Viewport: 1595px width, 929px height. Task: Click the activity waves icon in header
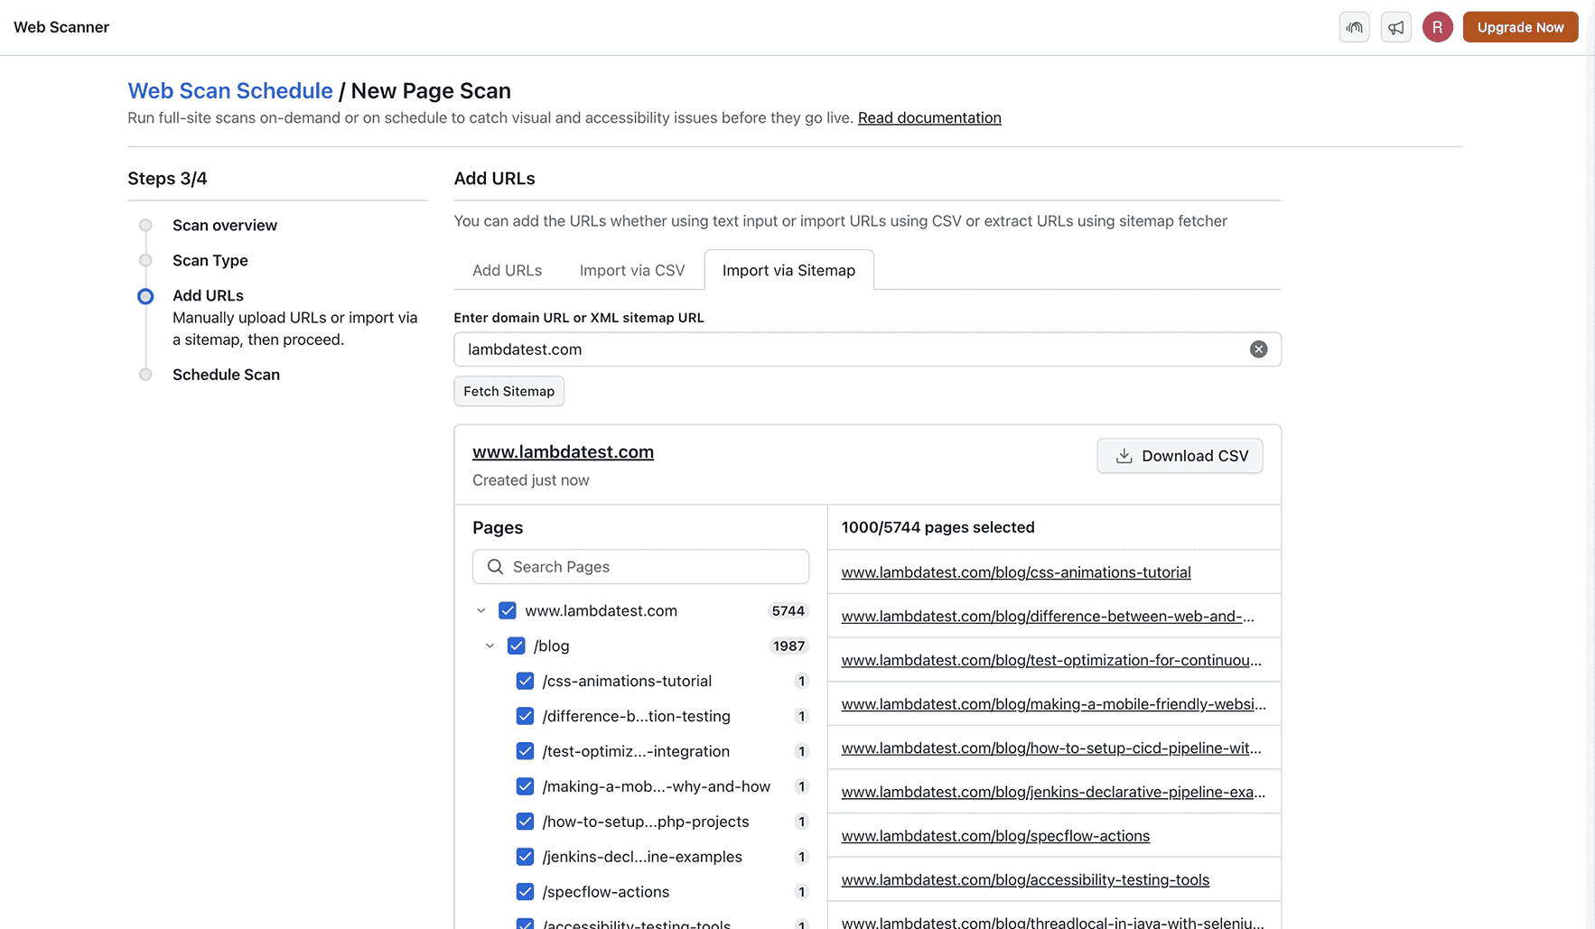click(1354, 27)
